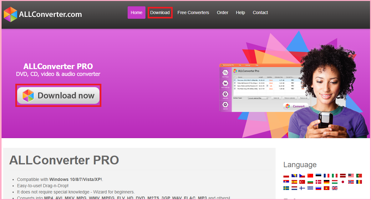371x200 pixels.
Task: Pick the Danish flag language
Action: pyautogui.click(x=318, y=182)
